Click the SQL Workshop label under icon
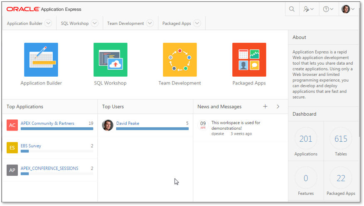The width and height of the screenshot is (364, 206). tap(110, 83)
